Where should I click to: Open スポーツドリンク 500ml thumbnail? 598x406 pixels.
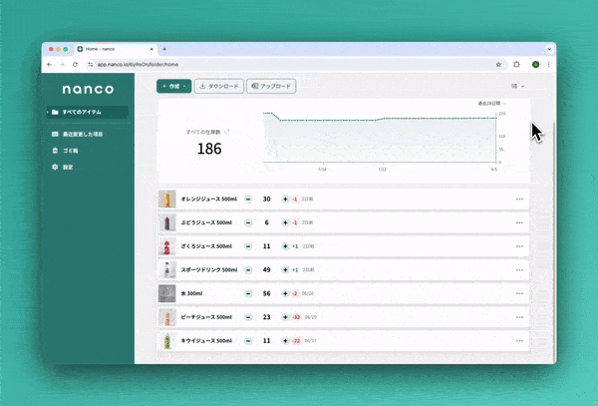pos(167,269)
